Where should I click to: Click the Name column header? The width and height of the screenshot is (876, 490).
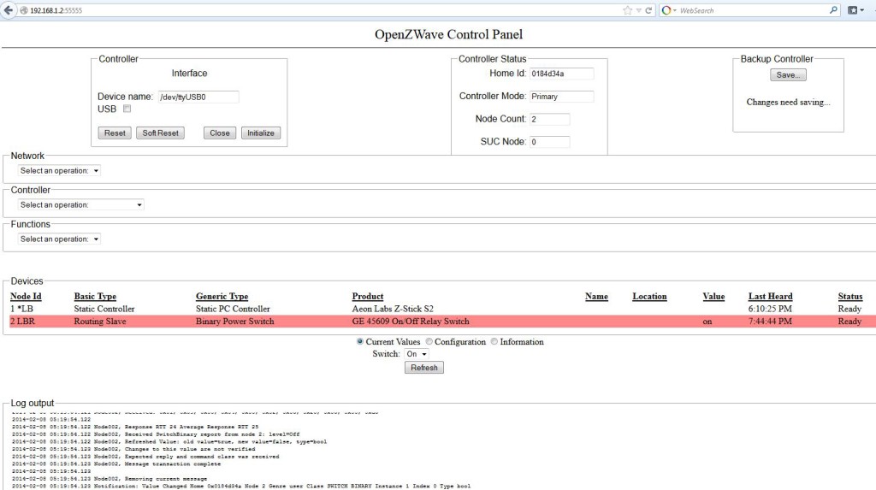596,296
